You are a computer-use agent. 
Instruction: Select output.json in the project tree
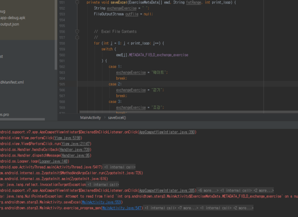(x=10, y=24)
